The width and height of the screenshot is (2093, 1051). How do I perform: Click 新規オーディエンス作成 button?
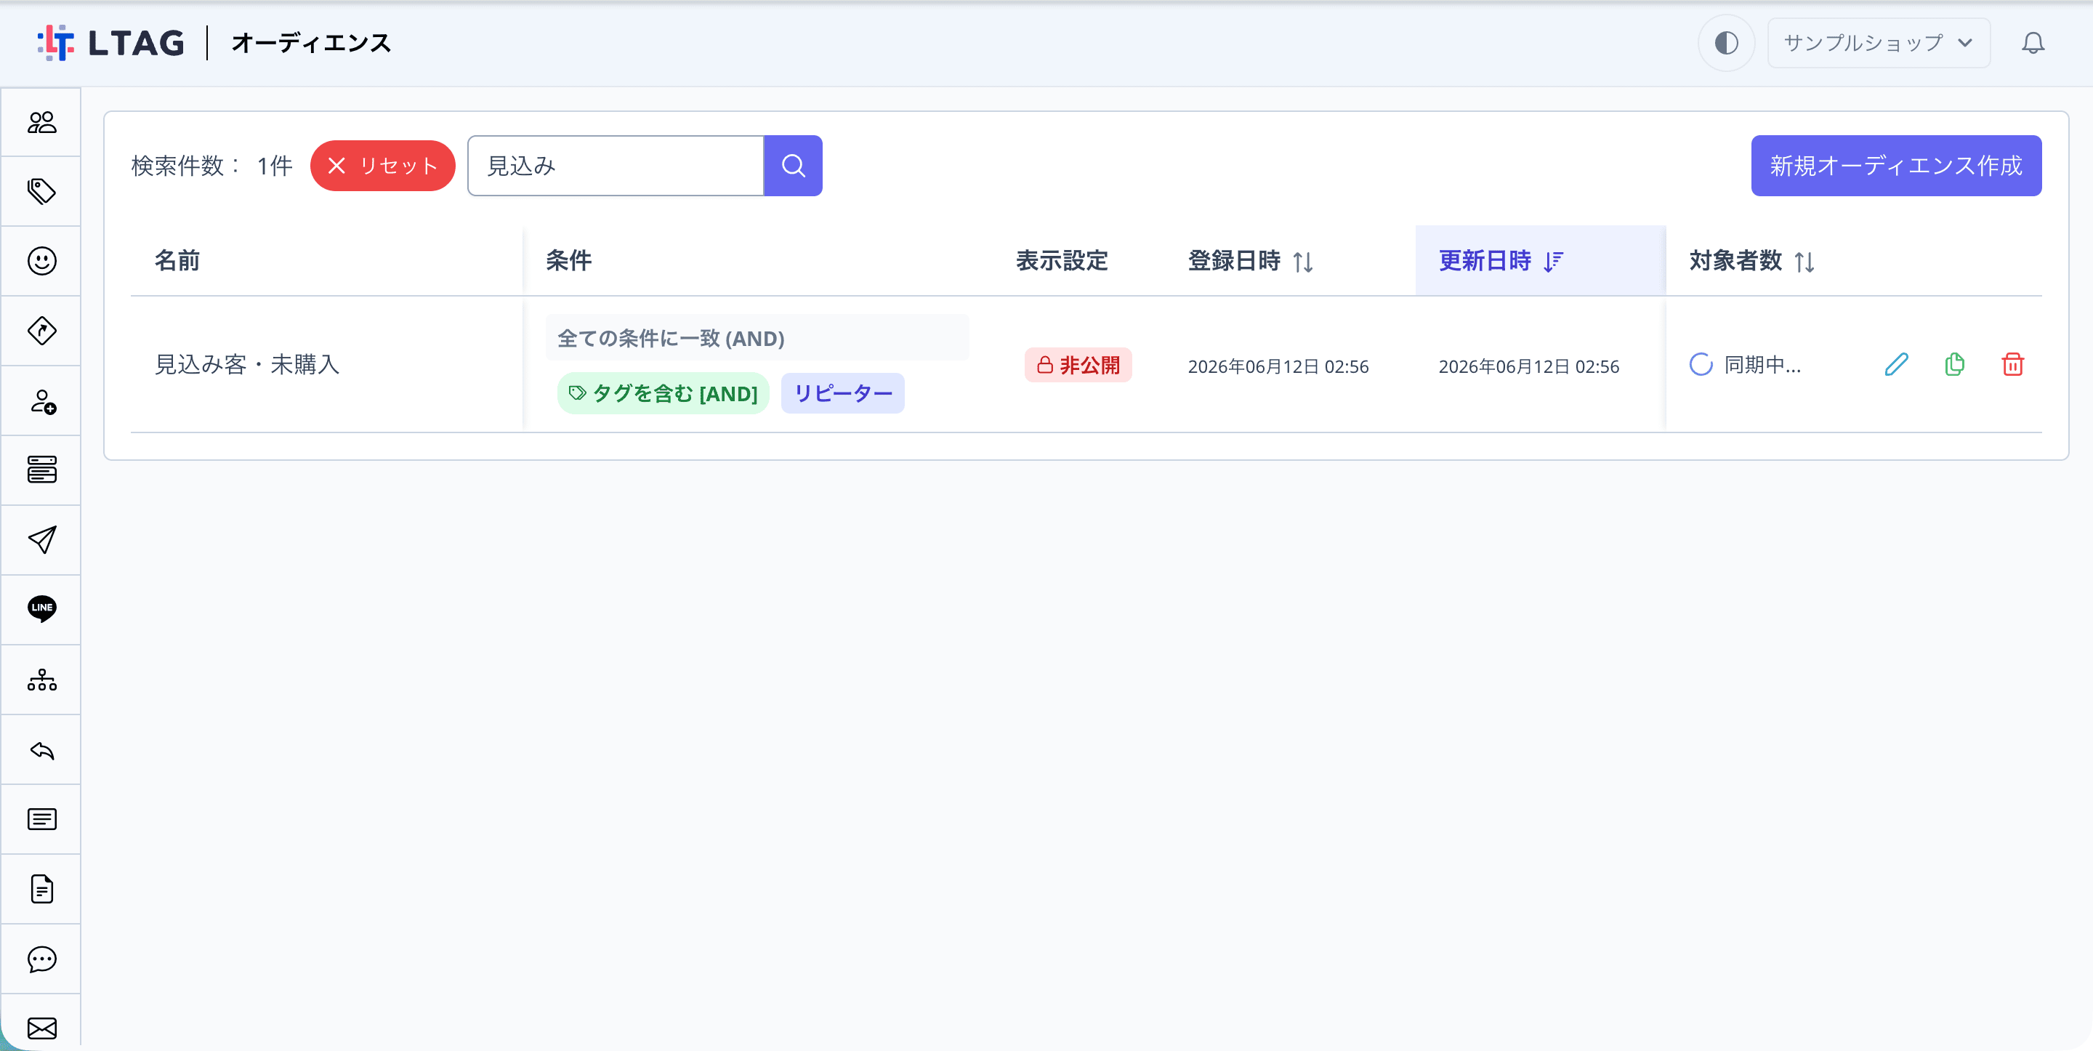(x=1895, y=166)
